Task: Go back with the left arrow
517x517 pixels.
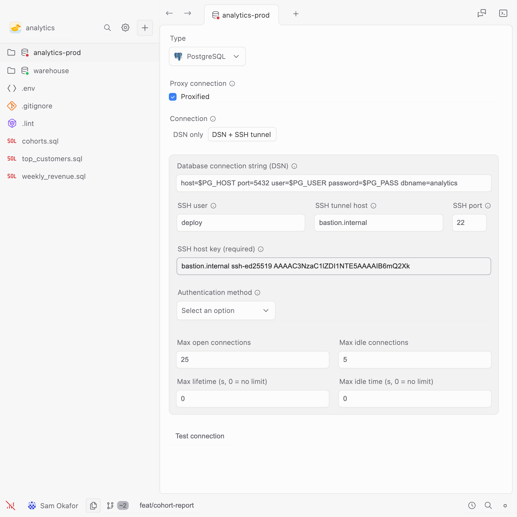Action: (169, 13)
